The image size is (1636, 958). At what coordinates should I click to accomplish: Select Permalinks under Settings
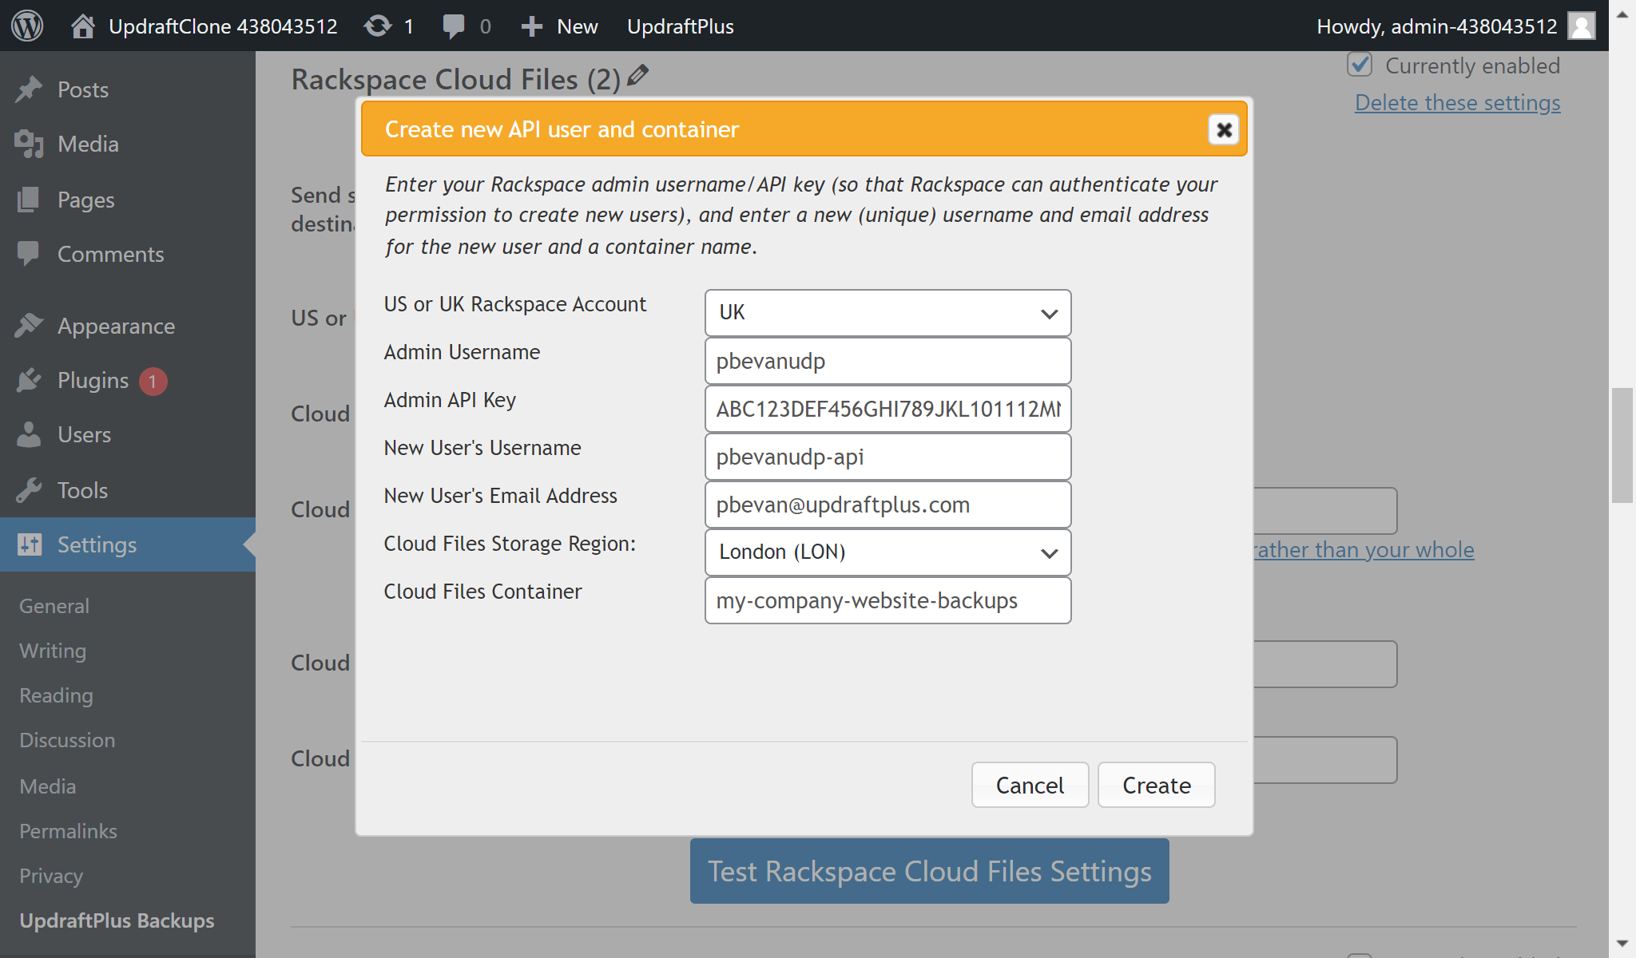click(x=67, y=831)
